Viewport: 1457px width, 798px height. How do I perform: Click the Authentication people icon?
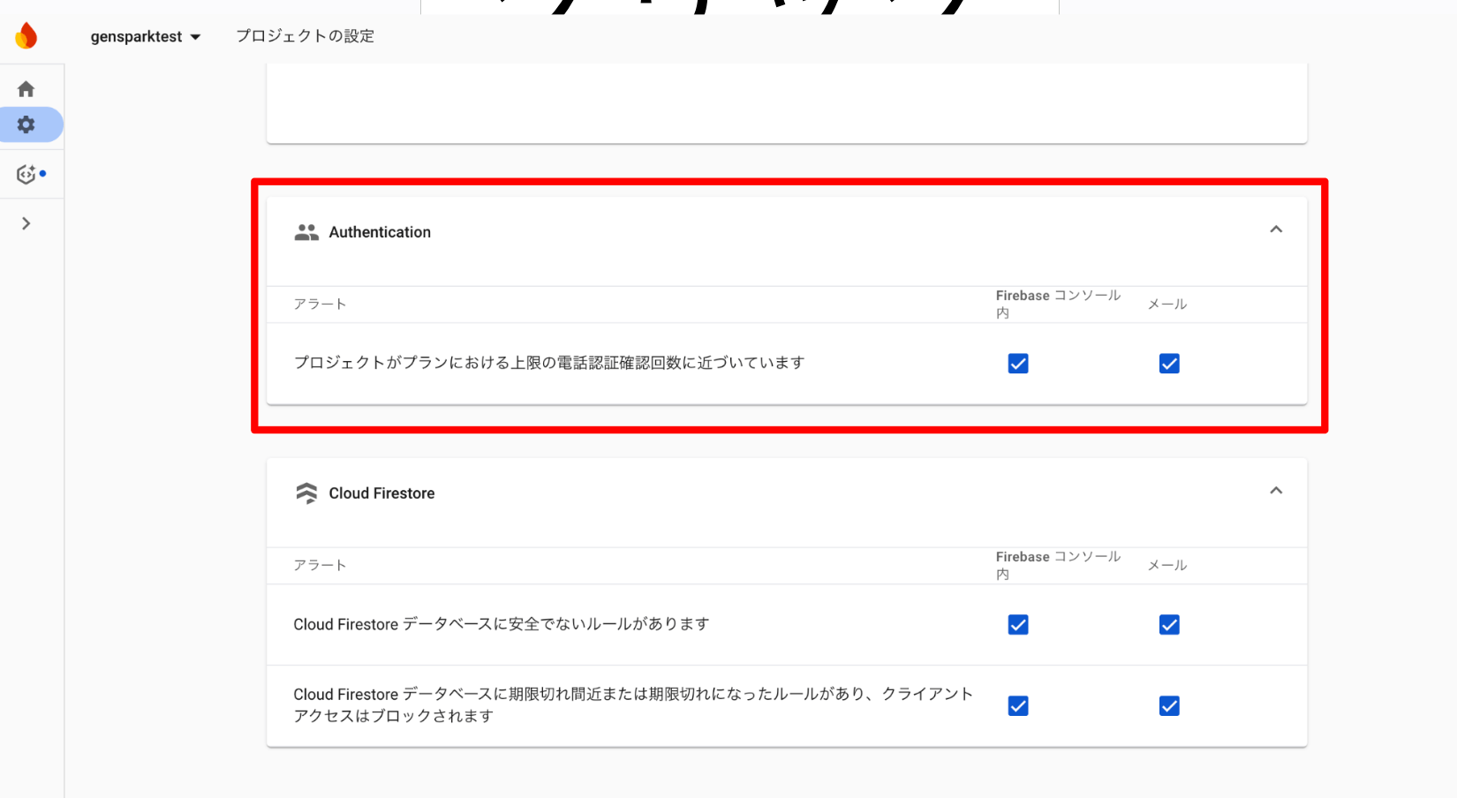click(306, 232)
